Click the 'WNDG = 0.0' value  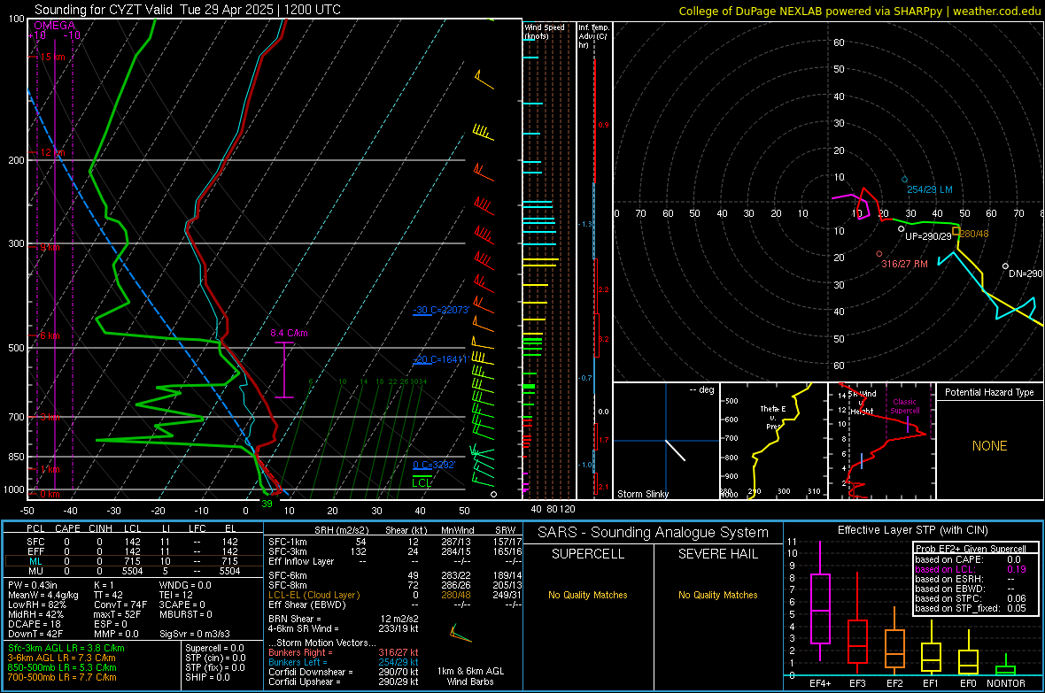pos(185,585)
